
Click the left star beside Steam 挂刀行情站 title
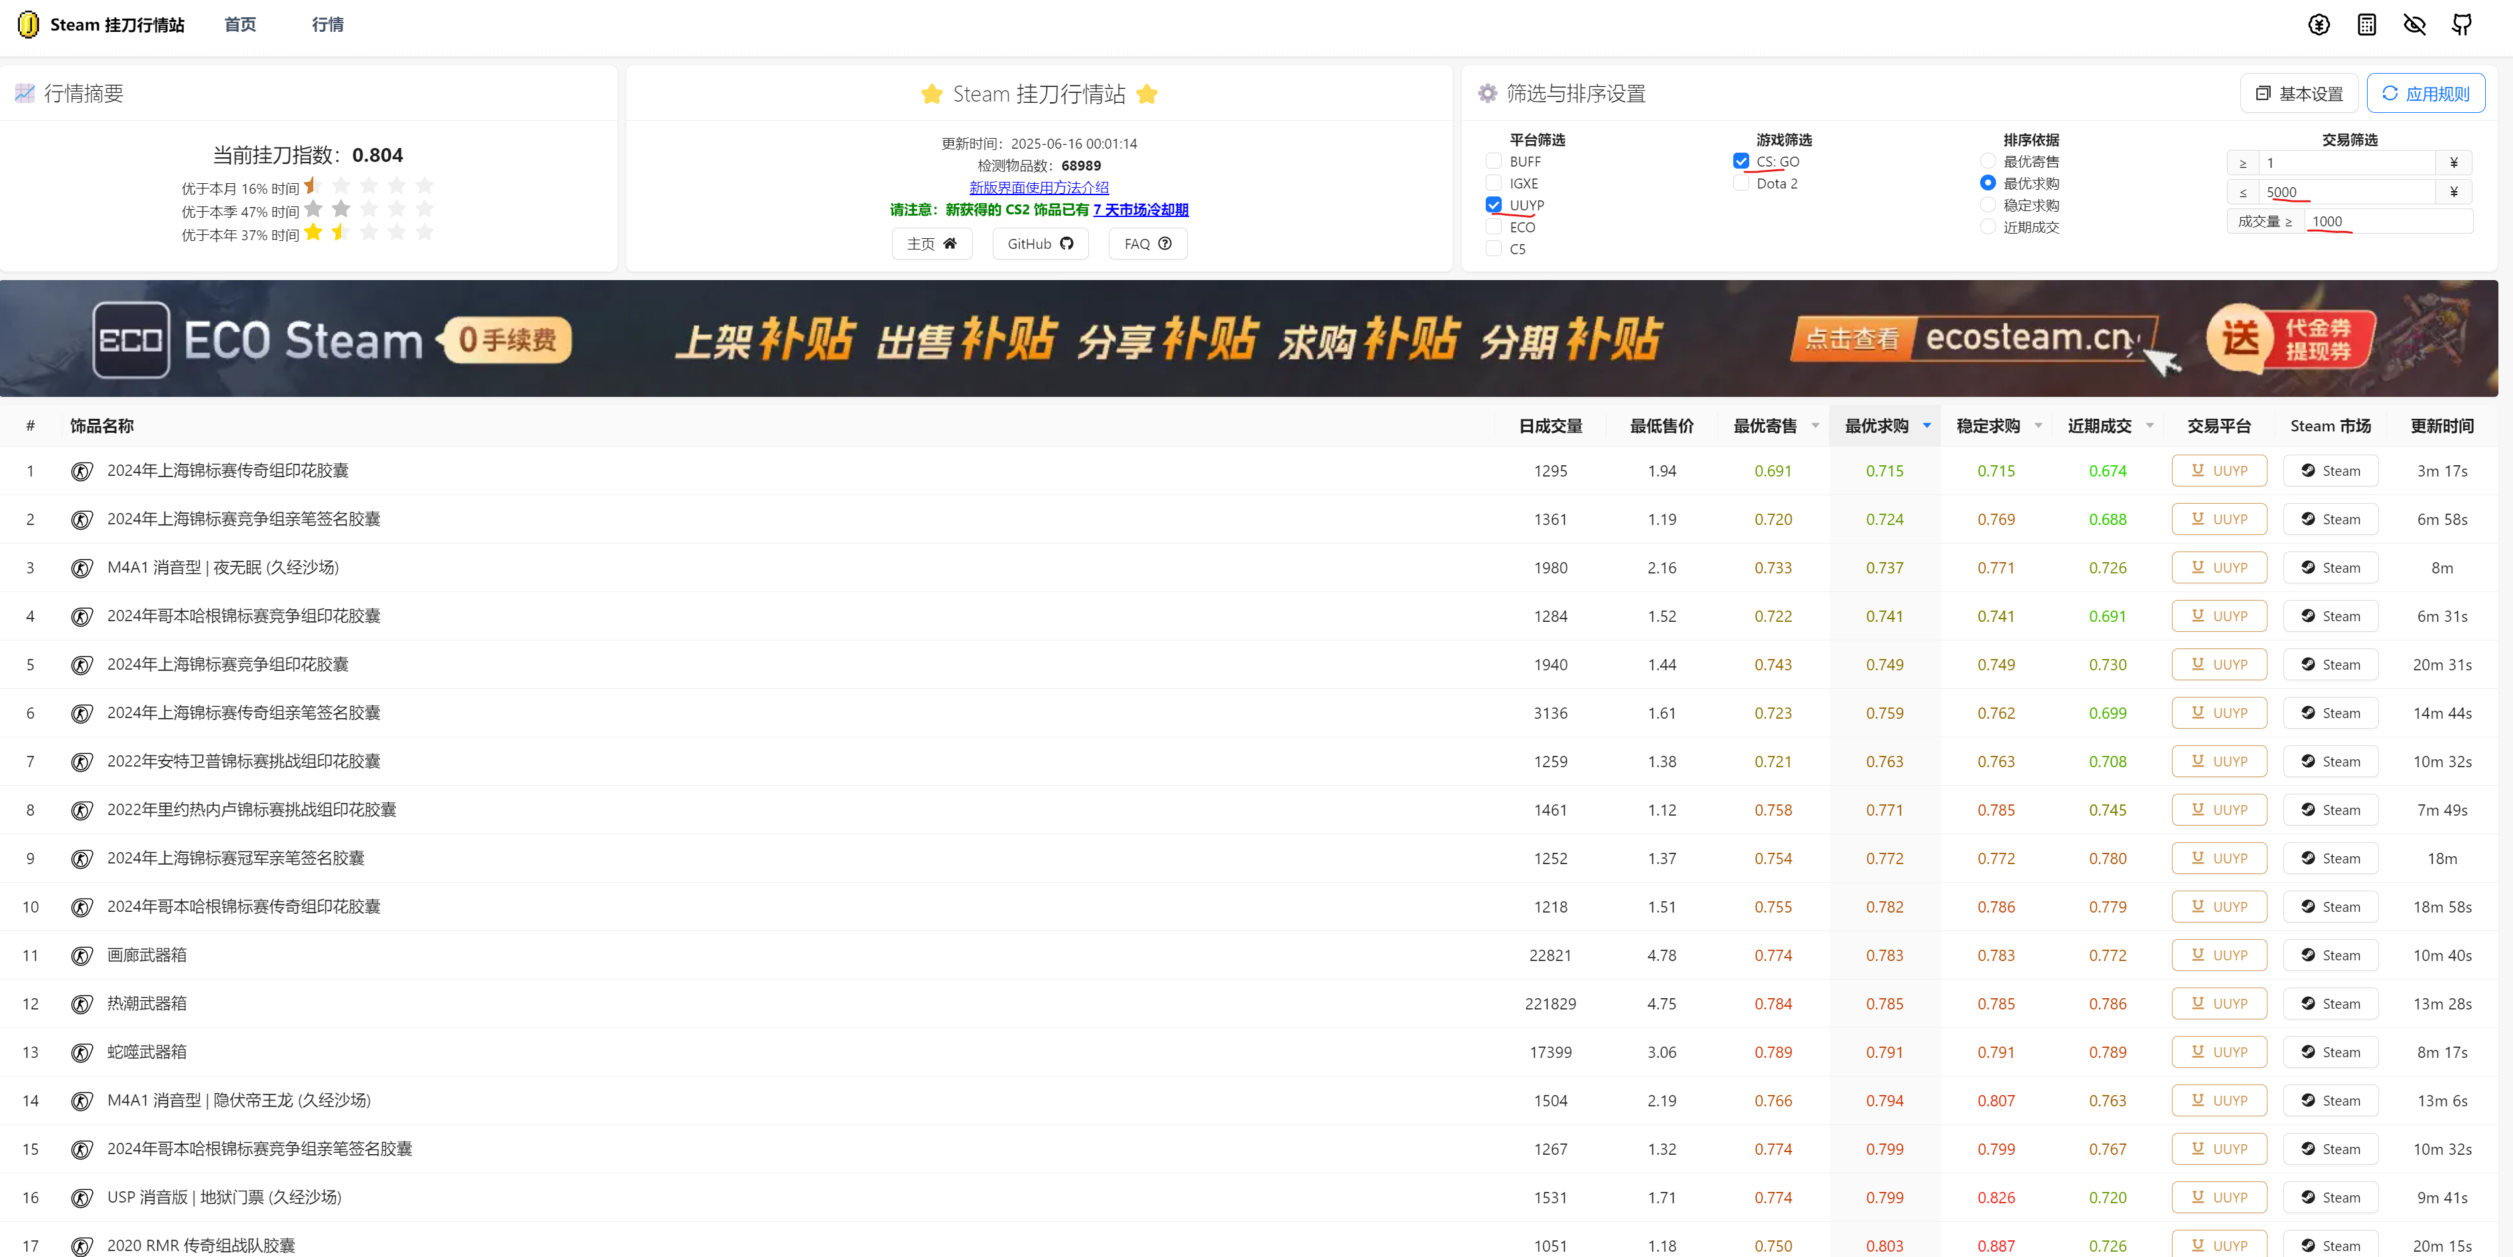coord(932,94)
